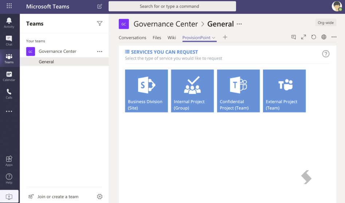Open Chat in the left rail
The image size is (345, 203).
[x=9, y=41]
